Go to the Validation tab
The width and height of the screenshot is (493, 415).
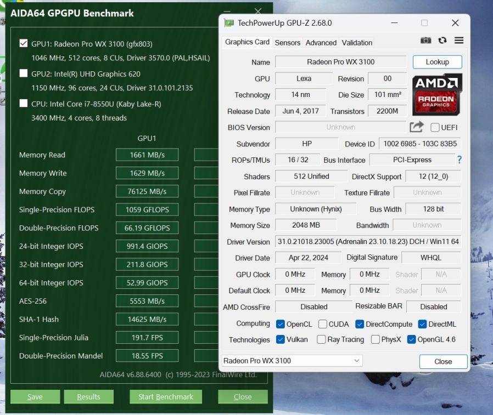coord(357,43)
